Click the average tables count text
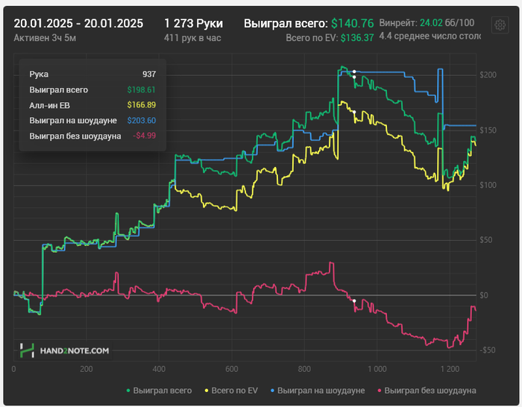Image resolution: width=522 pixels, height=407 pixels. [x=430, y=36]
